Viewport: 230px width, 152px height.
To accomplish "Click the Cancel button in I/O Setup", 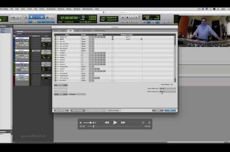I will tap(158, 110).
